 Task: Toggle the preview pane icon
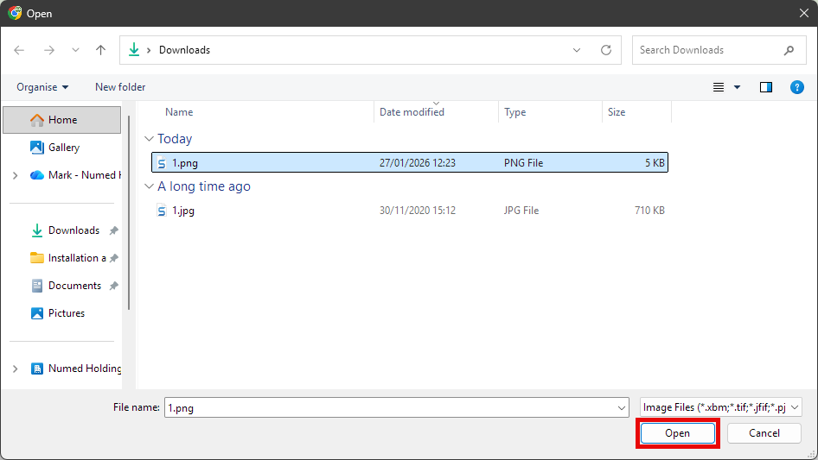click(x=765, y=87)
